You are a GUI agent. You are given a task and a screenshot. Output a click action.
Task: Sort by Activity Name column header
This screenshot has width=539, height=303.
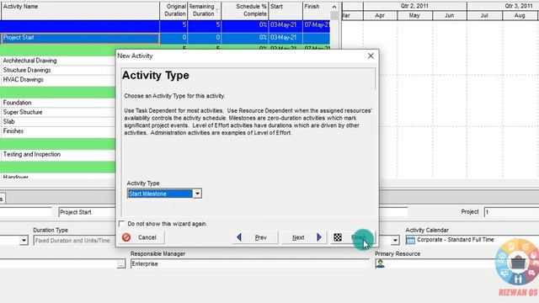coord(81,10)
